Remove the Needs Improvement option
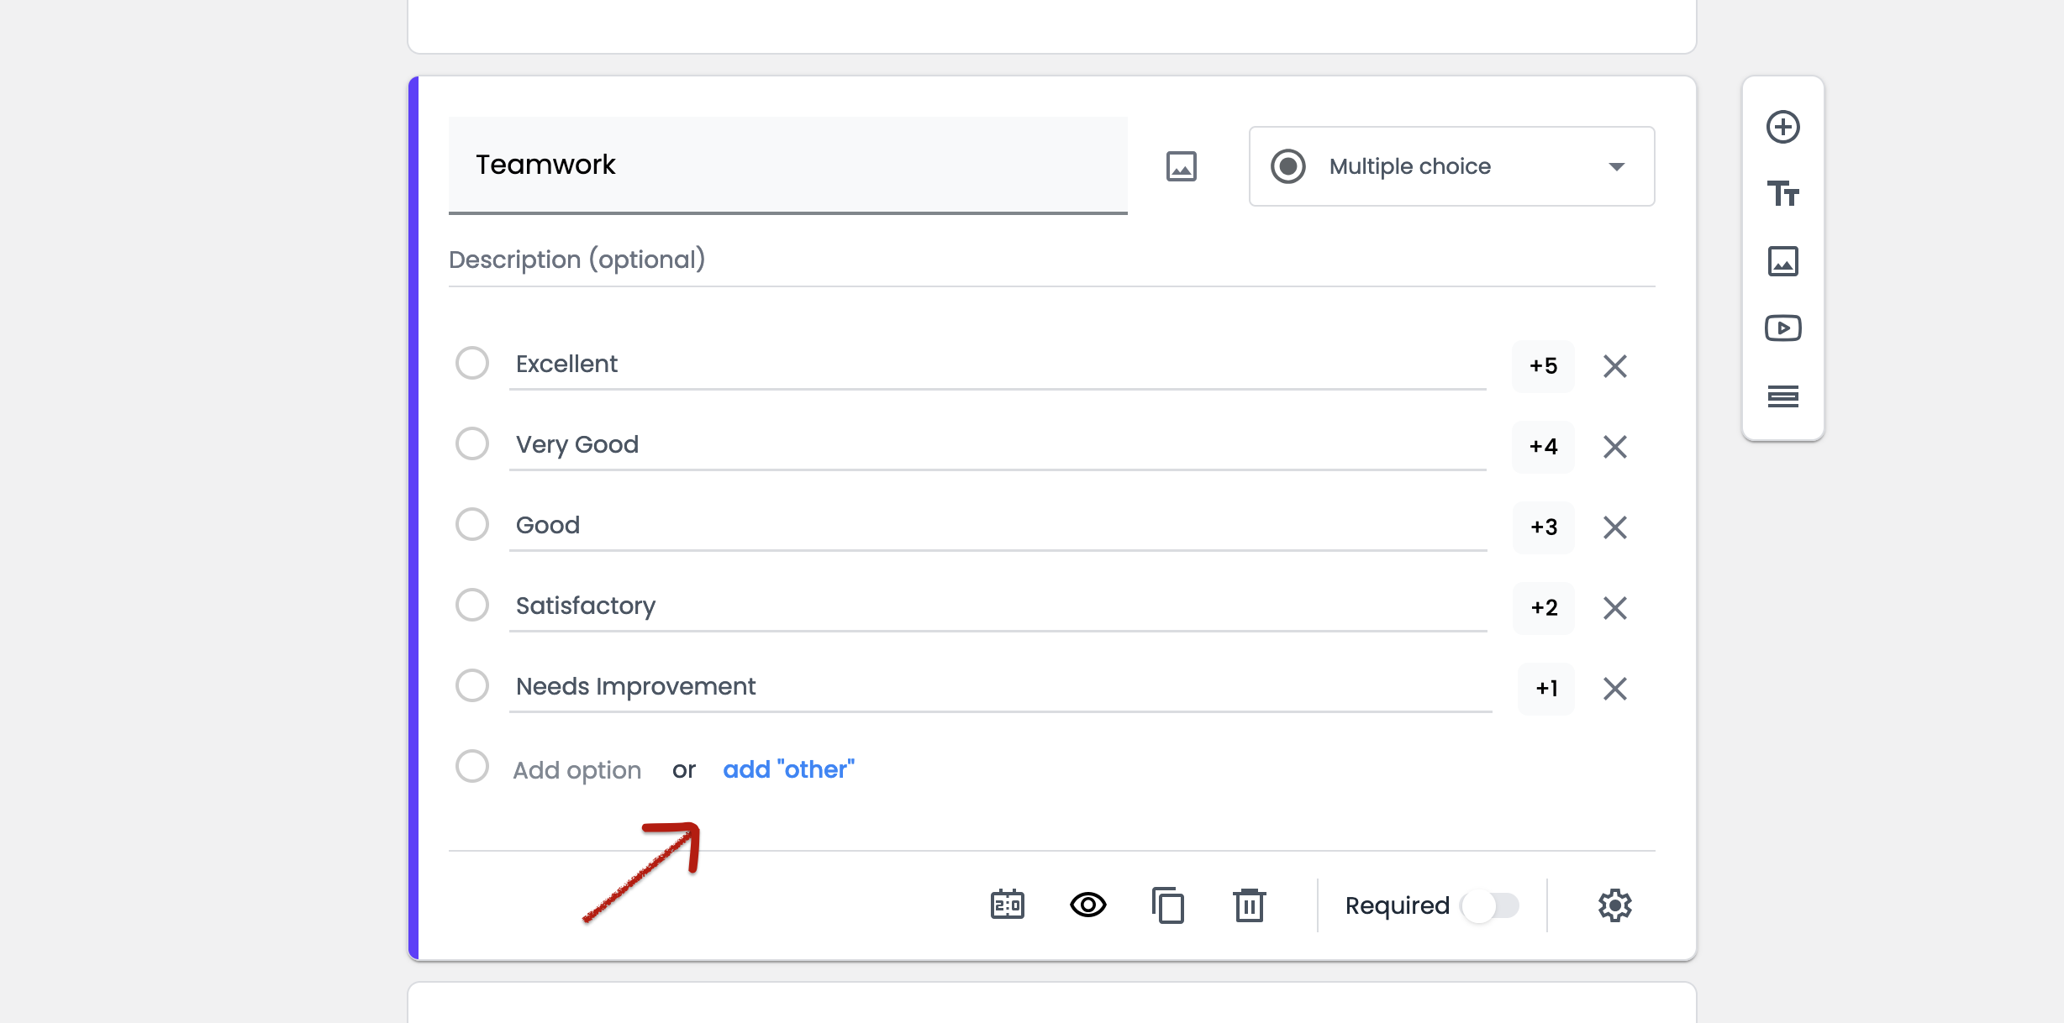Screen dimensions: 2064x1023 1614,689
